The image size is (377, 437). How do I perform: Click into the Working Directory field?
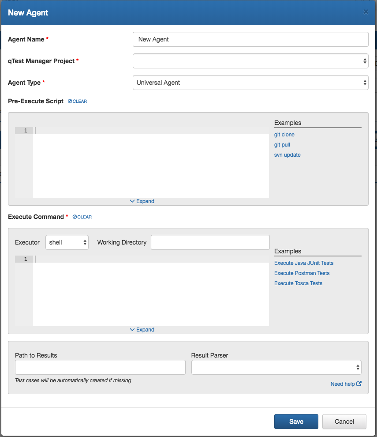(x=210, y=242)
